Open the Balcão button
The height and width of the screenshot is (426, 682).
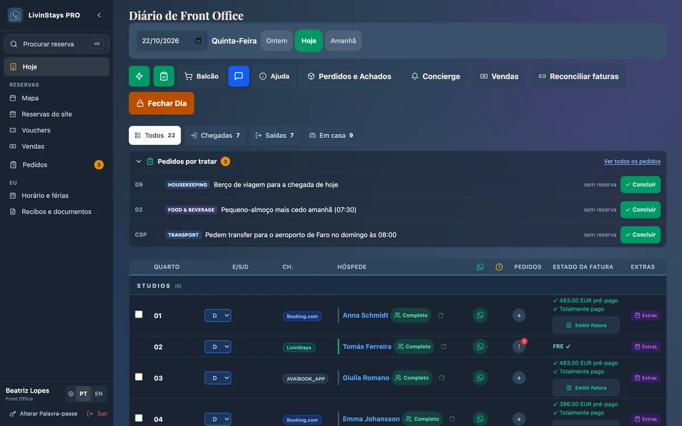click(x=202, y=76)
